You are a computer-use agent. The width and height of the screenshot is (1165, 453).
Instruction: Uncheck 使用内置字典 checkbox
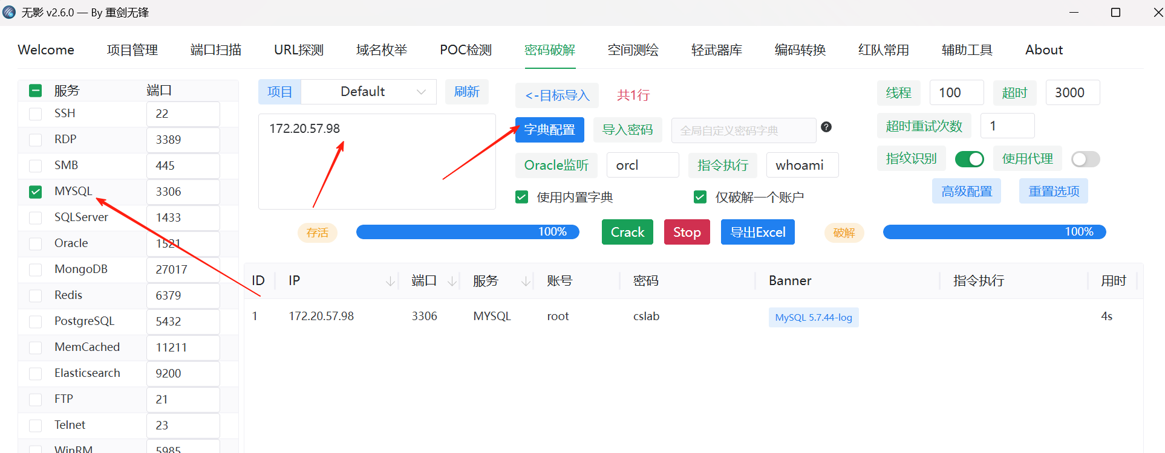pyautogui.click(x=521, y=197)
